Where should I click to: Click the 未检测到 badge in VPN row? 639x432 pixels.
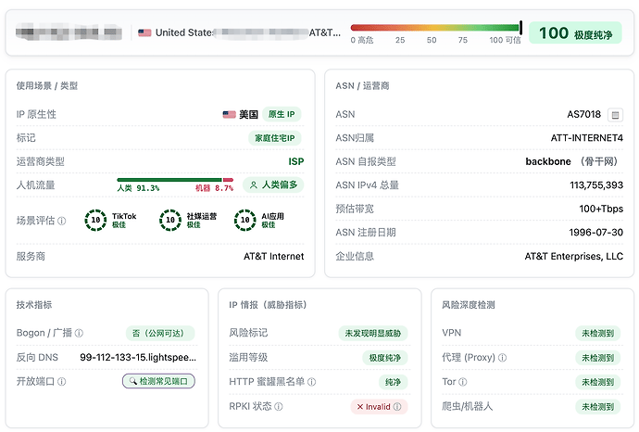[598, 334]
